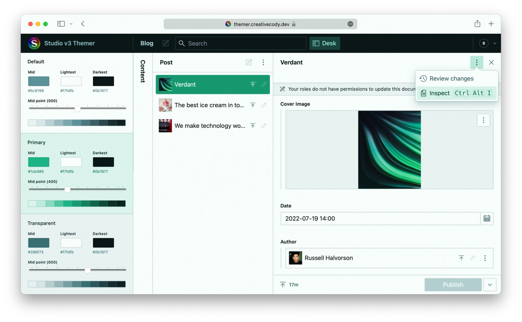This screenshot has width=522, height=322.
Task: Click the Search input field
Action: click(241, 43)
